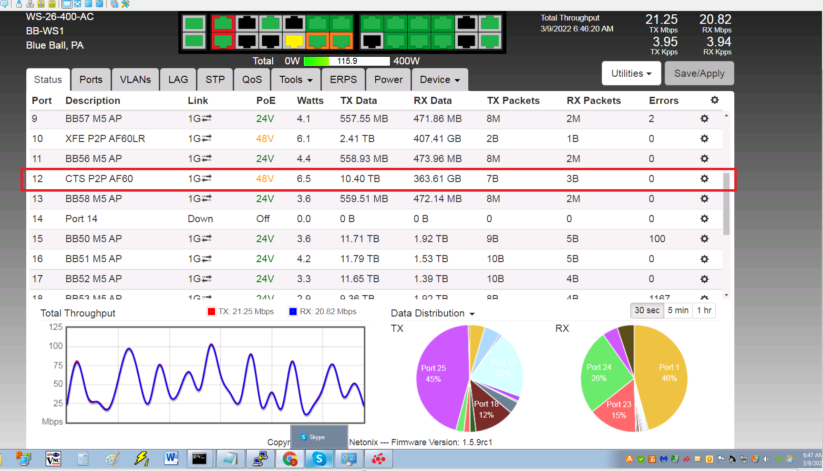Open the Utilities dropdown
Image resolution: width=823 pixels, height=471 pixels.
(631, 73)
